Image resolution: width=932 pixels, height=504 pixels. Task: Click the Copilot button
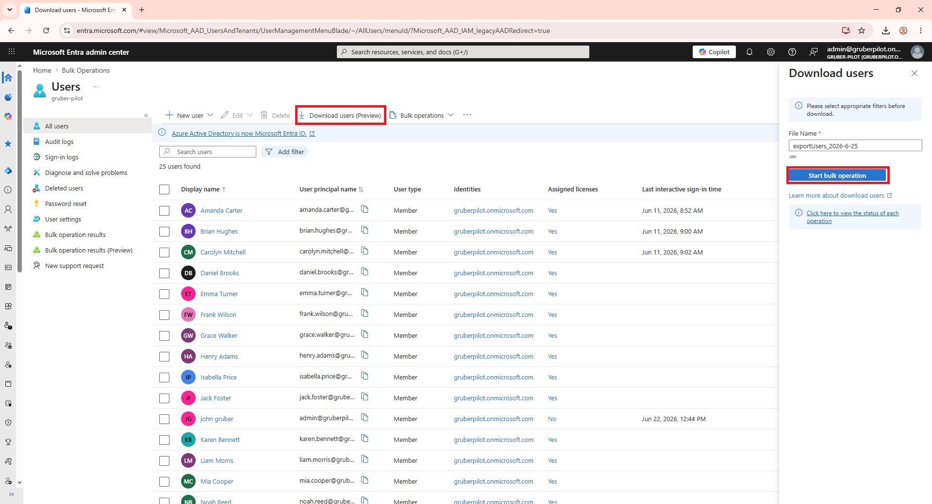(714, 52)
